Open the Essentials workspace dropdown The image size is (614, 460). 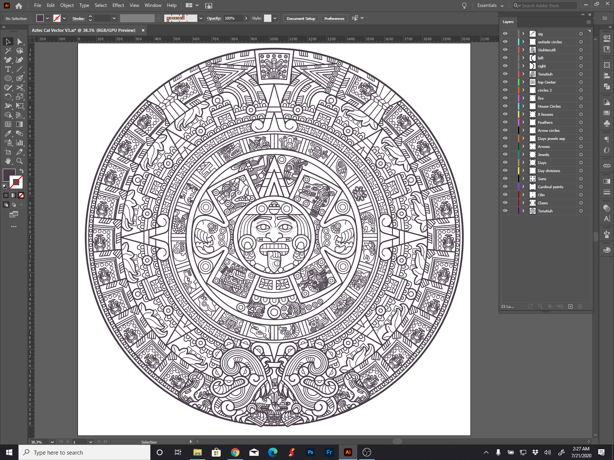[x=490, y=5]
